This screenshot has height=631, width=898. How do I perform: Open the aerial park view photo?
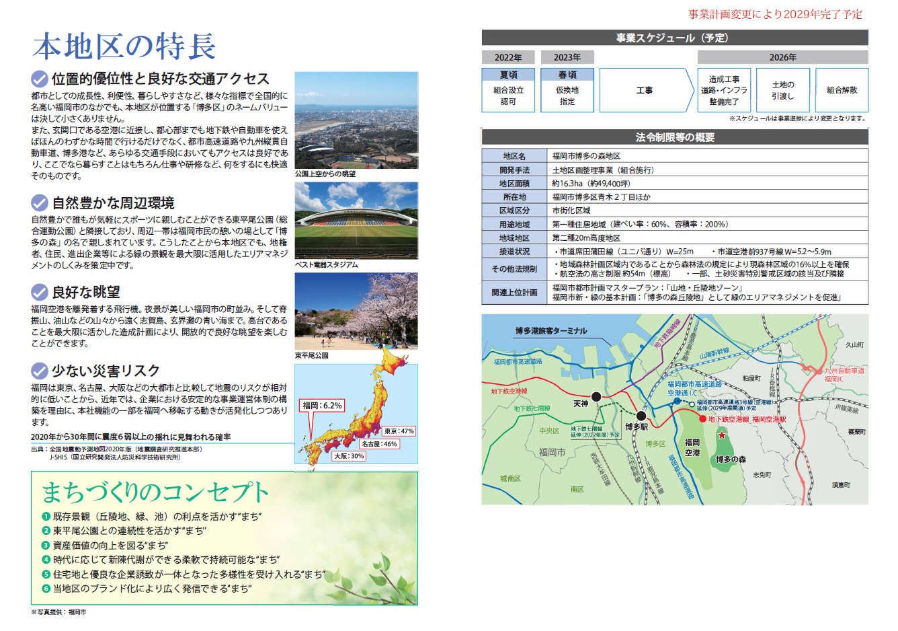(356, 120)
